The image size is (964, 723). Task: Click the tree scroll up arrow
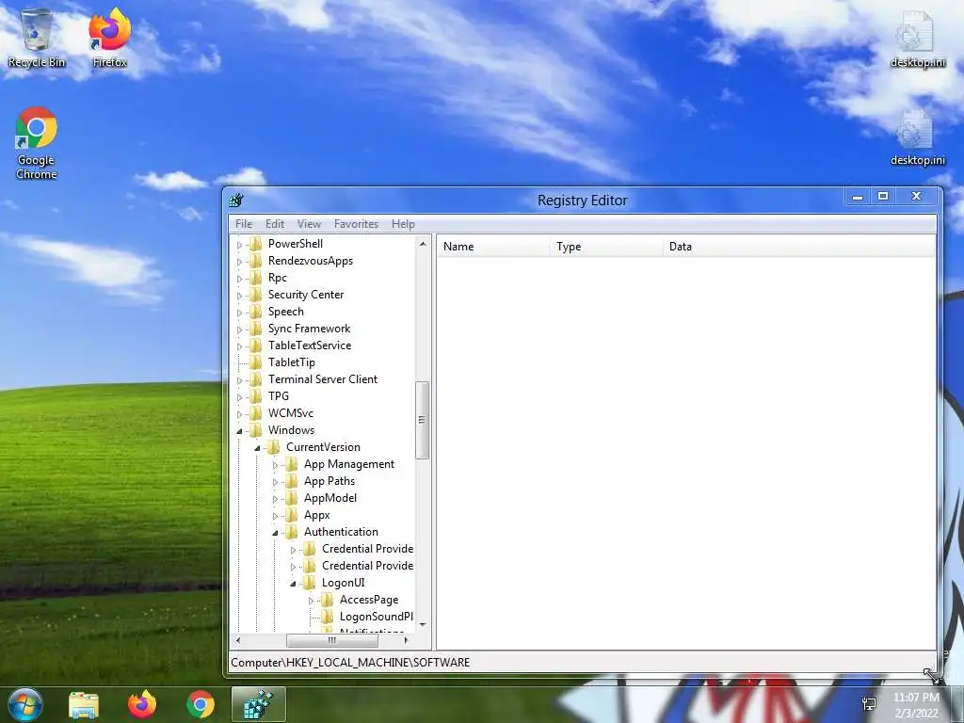pos(423,244)
